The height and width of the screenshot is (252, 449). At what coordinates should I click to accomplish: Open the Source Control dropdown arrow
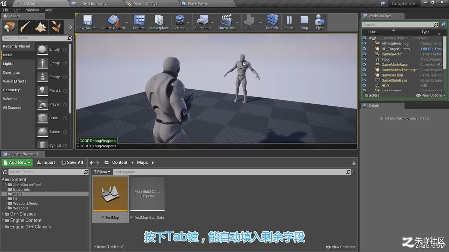[127, 22]
